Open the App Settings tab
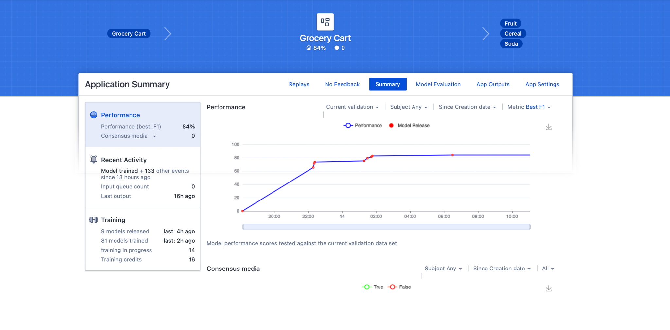 542,84
